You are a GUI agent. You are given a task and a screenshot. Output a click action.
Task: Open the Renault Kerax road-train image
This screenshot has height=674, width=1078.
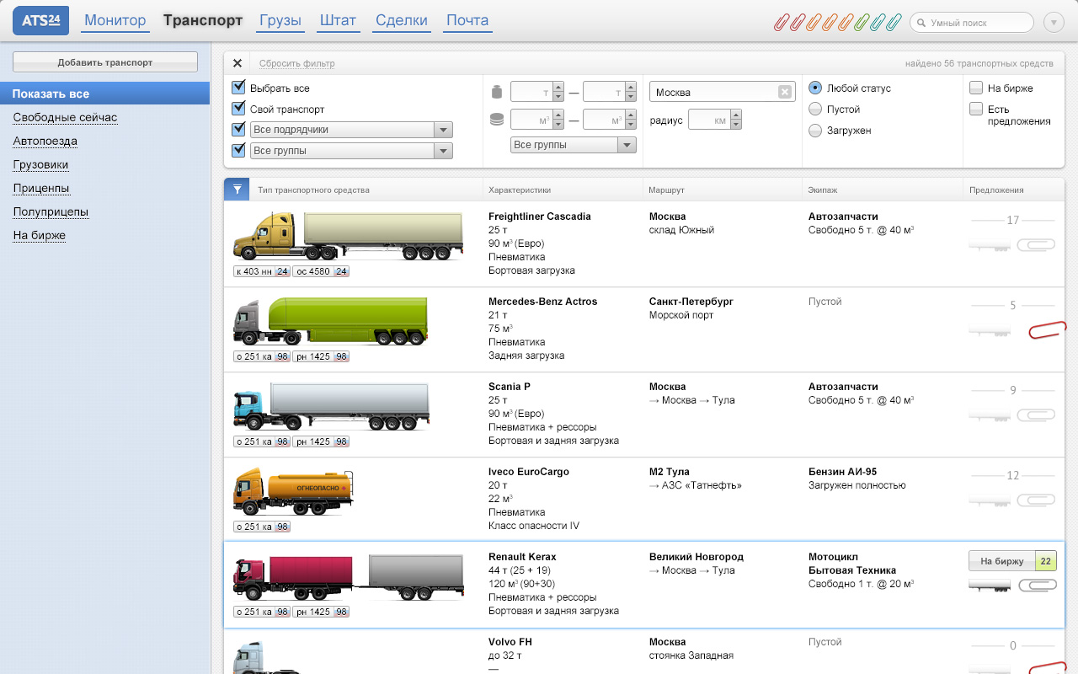pos(348,576)
